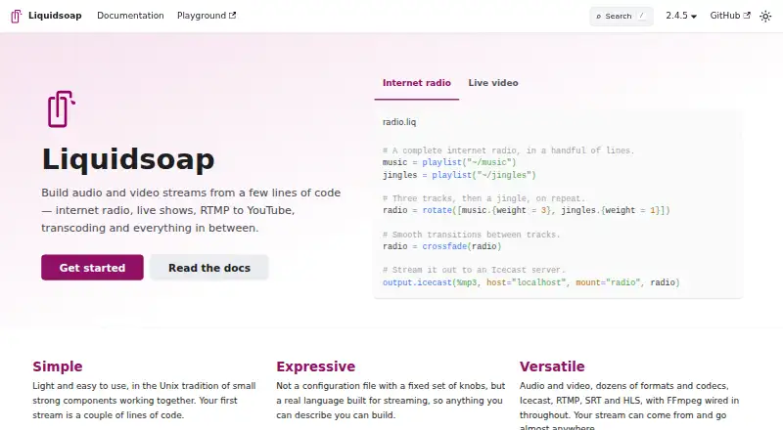Click the Expressive feature heading
Screen dimensions: 783x430
[x=315, y=366]
